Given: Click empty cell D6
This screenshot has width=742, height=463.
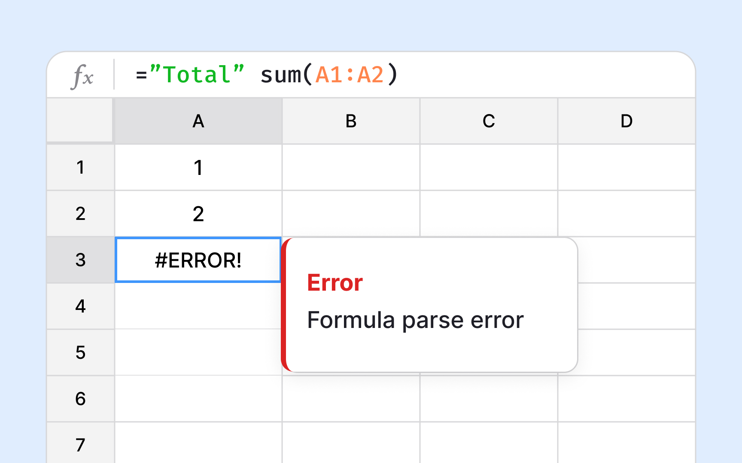Looking at the screenshot, I should coord(626,399).
